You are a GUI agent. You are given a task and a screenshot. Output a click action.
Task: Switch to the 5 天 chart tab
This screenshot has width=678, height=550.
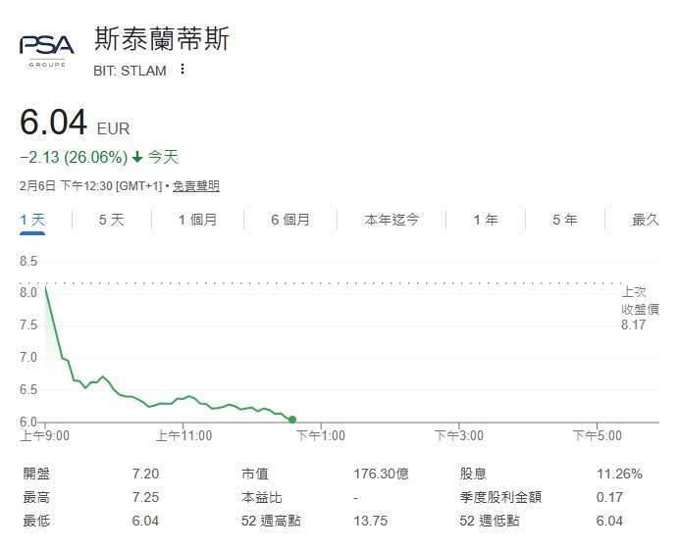(x=111, y=220)
